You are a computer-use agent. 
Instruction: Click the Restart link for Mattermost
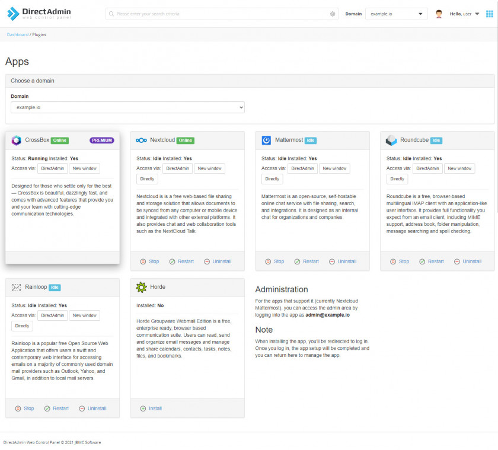pos(311,261)
